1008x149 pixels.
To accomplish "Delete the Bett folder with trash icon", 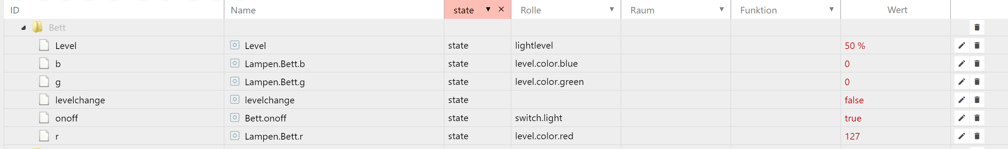I will click(977, 27).
